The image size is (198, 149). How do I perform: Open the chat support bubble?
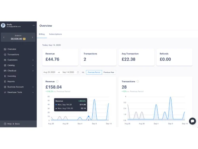pyautogui.click(x=192, y=121)
